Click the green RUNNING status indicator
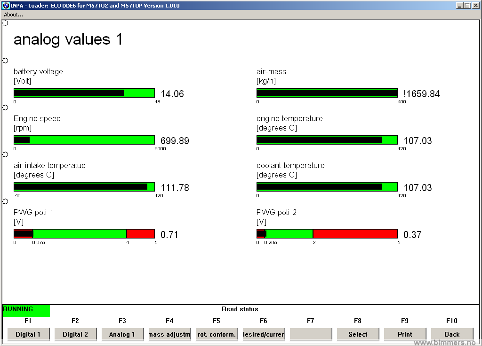This screenshot has width=482, height=346. 26,310
